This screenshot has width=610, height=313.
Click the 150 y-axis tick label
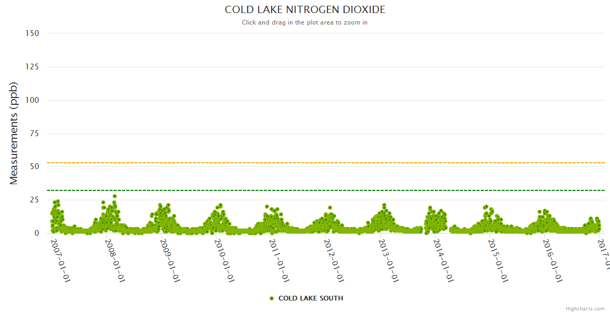point(32,33)
